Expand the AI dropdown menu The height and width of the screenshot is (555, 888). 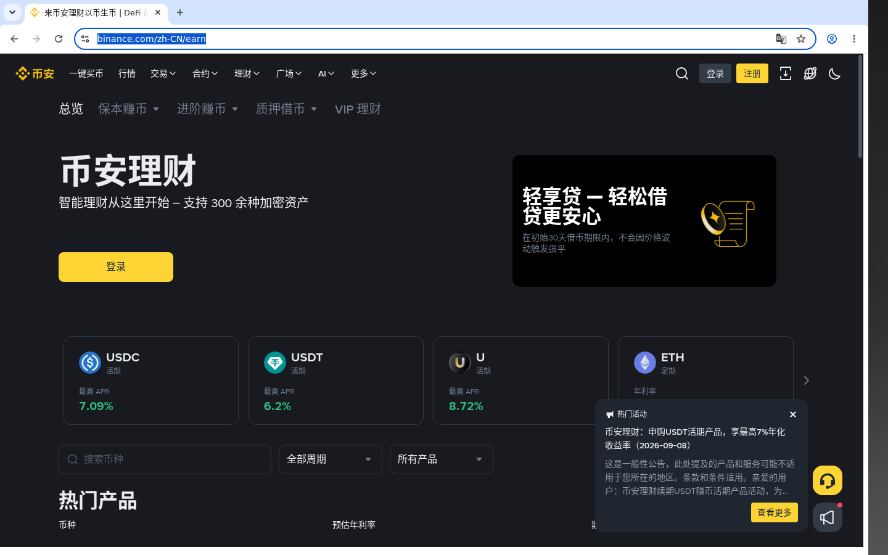[x=326, y=73]
